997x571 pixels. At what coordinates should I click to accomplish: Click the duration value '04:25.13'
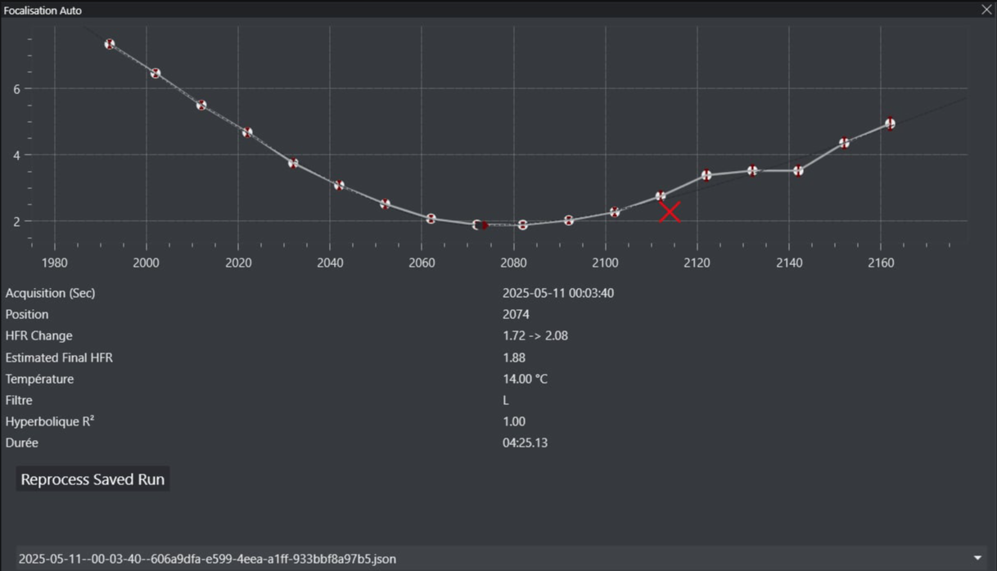[526, 443]
